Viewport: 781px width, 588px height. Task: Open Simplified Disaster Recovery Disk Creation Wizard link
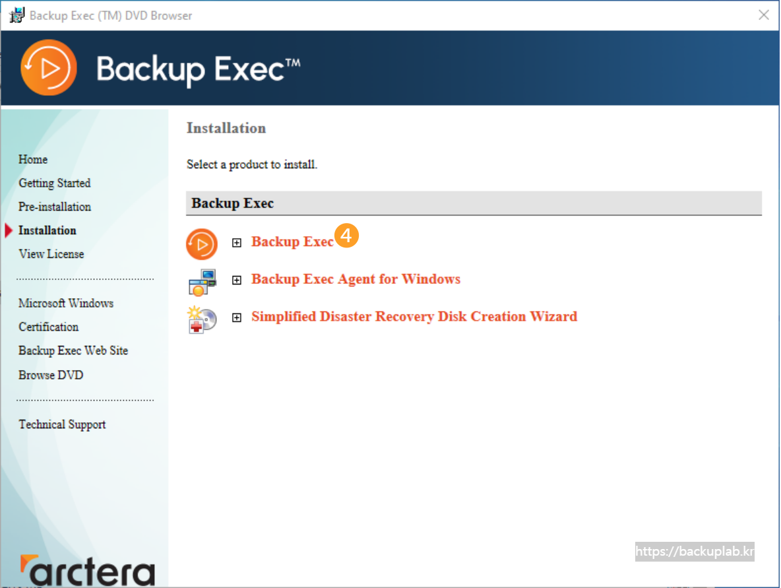pyautogui.click(x=414, y=316)
